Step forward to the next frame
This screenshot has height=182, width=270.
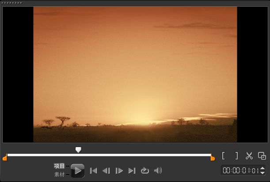click(x=119, y=171)
